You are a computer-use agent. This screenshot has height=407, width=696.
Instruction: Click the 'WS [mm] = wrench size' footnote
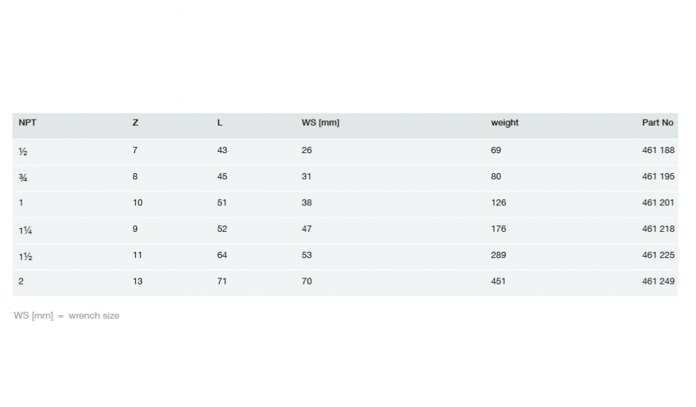pos(67,316)
